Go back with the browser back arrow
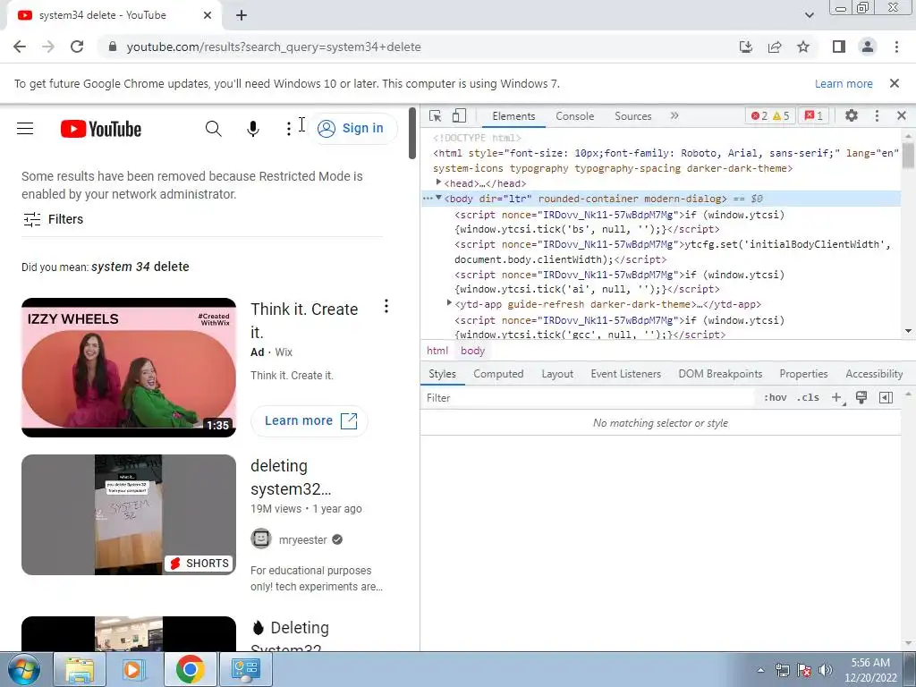Screen dimensions: 916x687 pyautogui.click(x=20, y=47)
